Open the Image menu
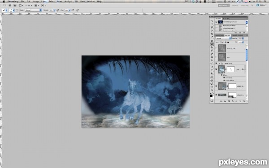The image size is (269, 168). (x=36, y=1)
